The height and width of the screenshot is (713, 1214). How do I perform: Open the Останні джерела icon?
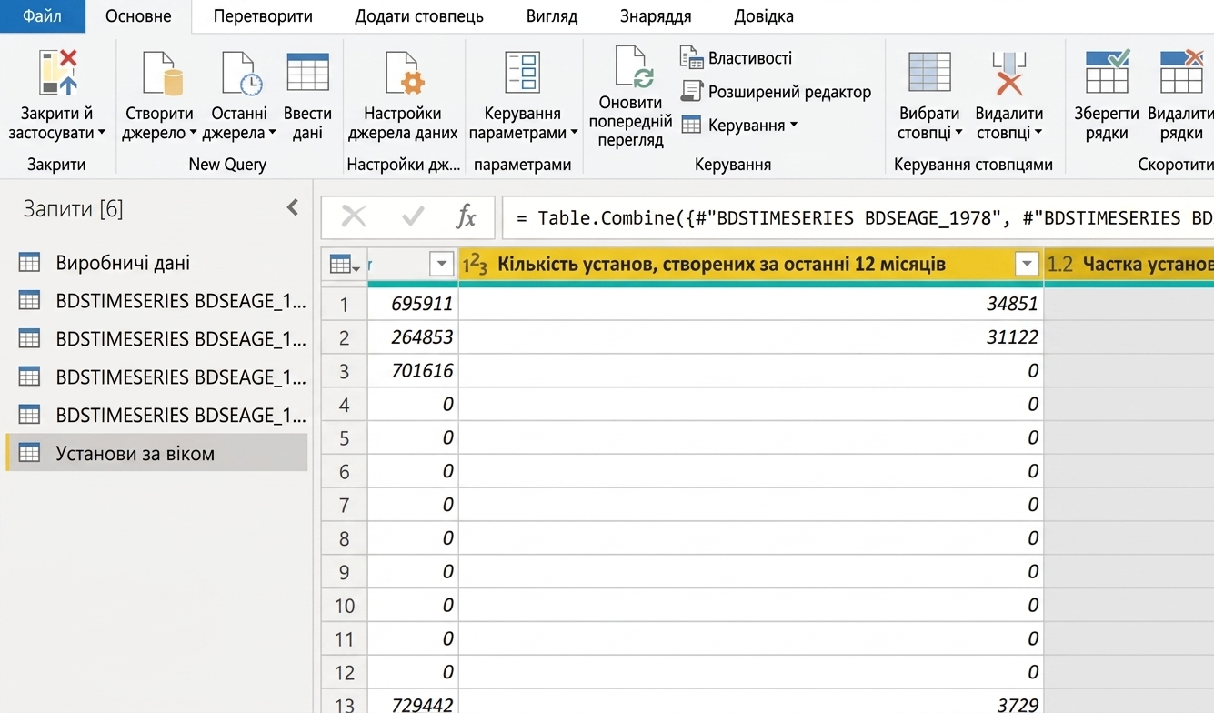241,73
